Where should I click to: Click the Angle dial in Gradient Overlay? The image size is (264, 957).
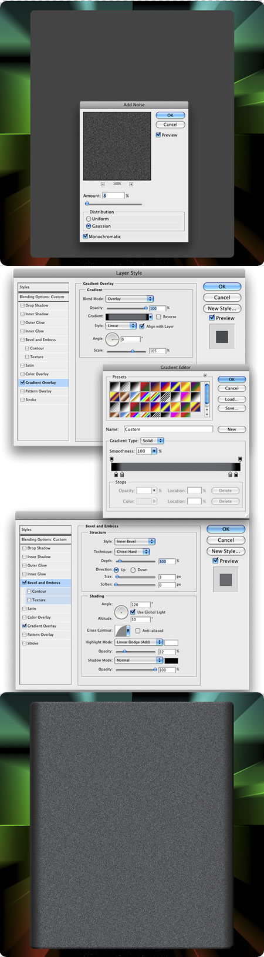pos(113,339)
